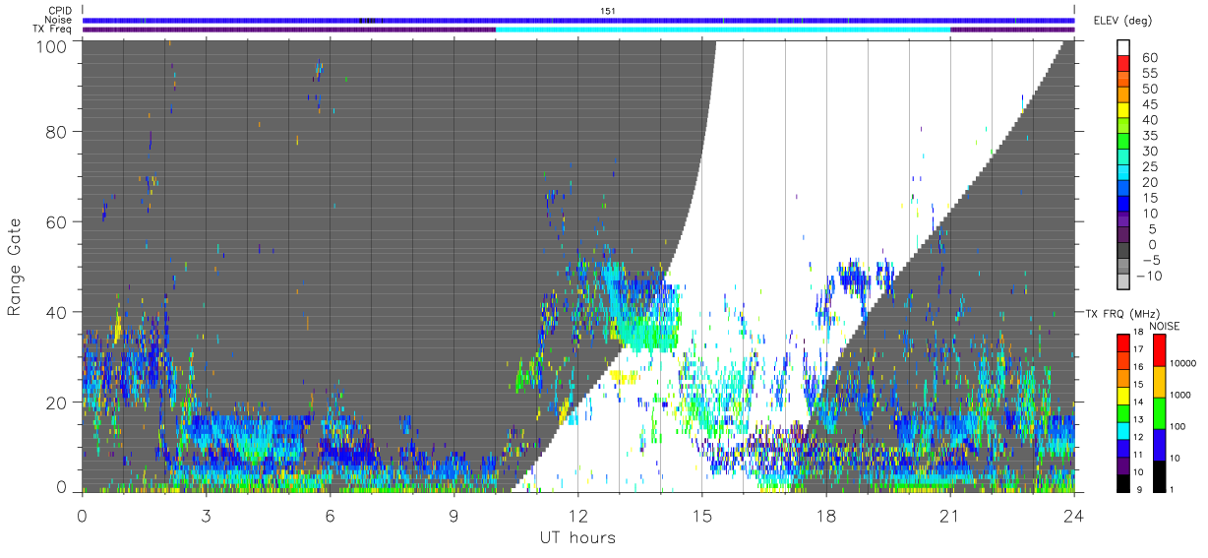This screenshot has width=1208, height=558.
Task: Click the '80' tick on the Range Gate axis
Action: pos(59,131)
